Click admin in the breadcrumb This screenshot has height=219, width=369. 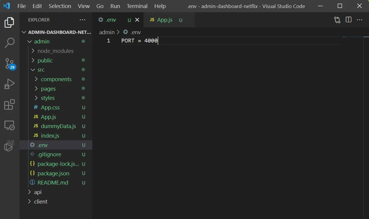[x=107, y=32]
